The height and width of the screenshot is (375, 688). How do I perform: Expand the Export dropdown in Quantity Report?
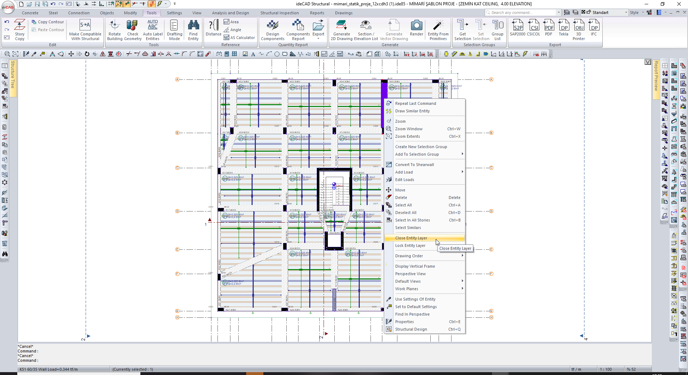coord(318,38)
